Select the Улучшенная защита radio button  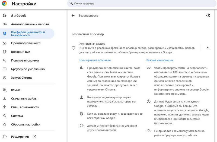pyautogui.click(x=74, y=48)
